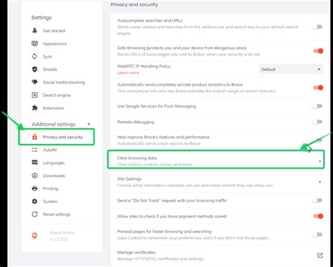Viewport: 333px width, 267px height.
Task: Click the Privacy and security lock icon
Action: [34, 137]
